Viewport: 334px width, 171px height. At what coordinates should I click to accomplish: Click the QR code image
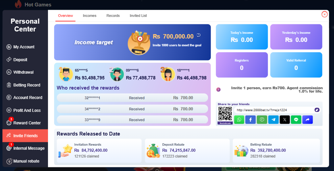(x=225, y=115)
